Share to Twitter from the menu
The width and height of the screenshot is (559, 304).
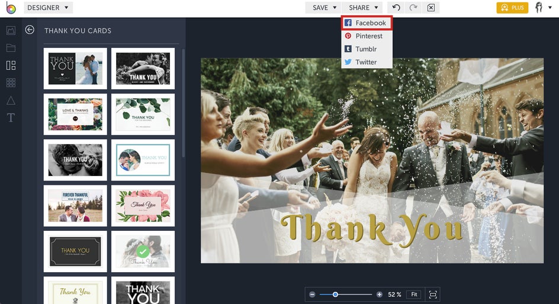point(367,62)
